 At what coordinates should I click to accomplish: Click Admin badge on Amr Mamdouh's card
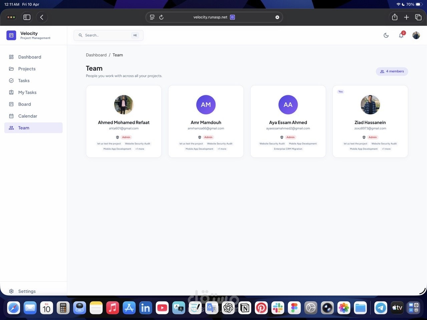208,137
